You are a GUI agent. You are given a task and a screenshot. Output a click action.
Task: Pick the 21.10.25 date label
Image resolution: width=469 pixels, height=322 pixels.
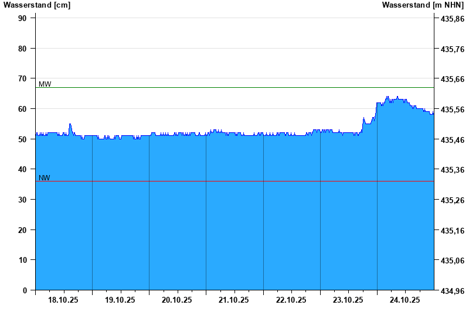234,300
